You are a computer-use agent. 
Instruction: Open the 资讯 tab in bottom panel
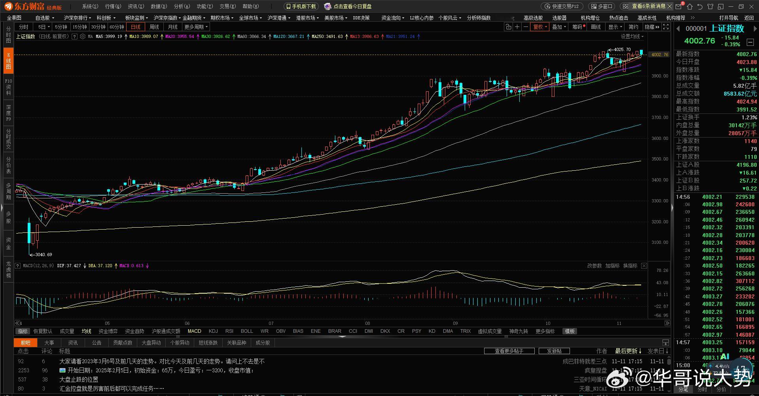coord(73,343)
